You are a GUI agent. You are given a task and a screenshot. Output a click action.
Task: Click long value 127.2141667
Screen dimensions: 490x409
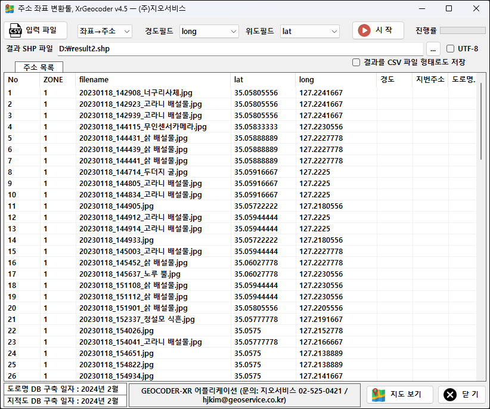[321, 376]
